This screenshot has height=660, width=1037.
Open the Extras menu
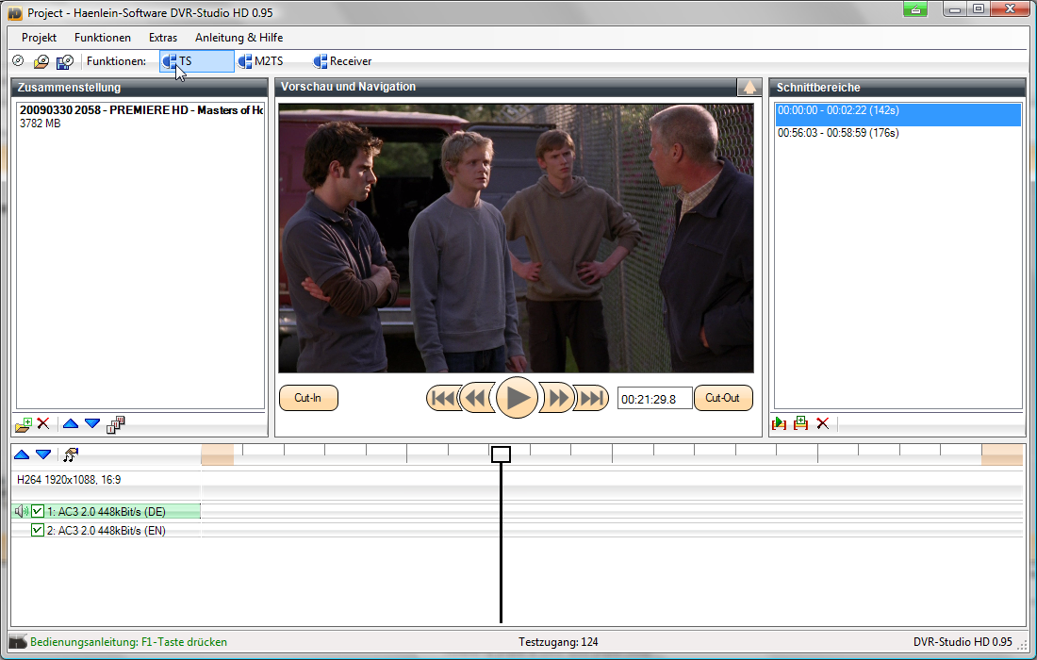coord(163,38)
